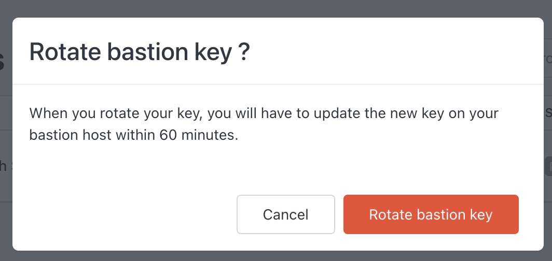Click the warning paragraph about updating the key
The width and height of the screenshot is (552, 261).
tap(264, 124)
